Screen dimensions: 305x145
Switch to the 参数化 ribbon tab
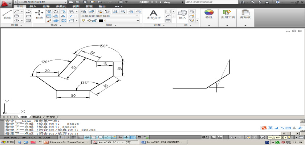(x=61, y=6)
